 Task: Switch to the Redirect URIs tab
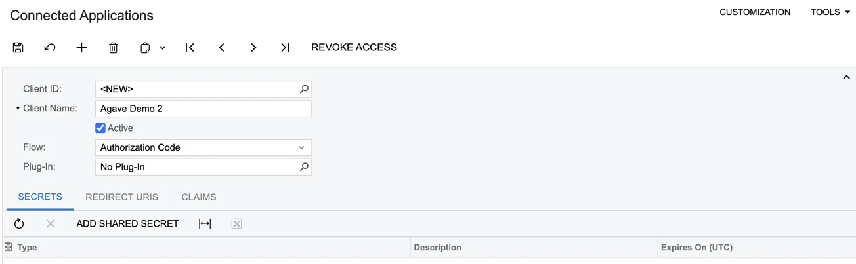(121, 197)
